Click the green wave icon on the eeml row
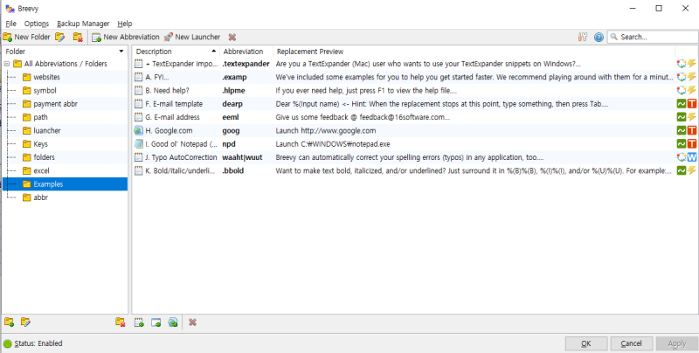 [682, 117]
